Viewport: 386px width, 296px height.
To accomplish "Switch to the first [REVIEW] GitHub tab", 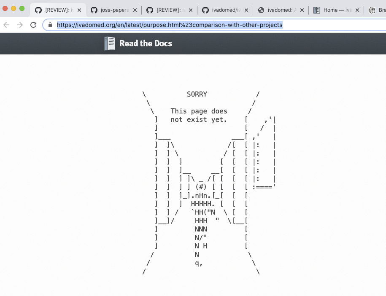I will [x=58, y=10].
